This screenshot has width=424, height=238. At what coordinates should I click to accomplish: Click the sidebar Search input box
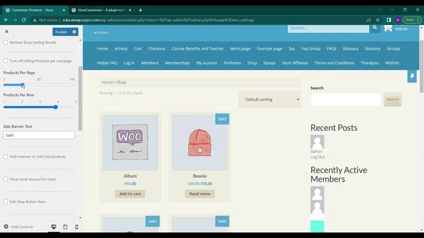pyautogui.click(x=346, y=99)
